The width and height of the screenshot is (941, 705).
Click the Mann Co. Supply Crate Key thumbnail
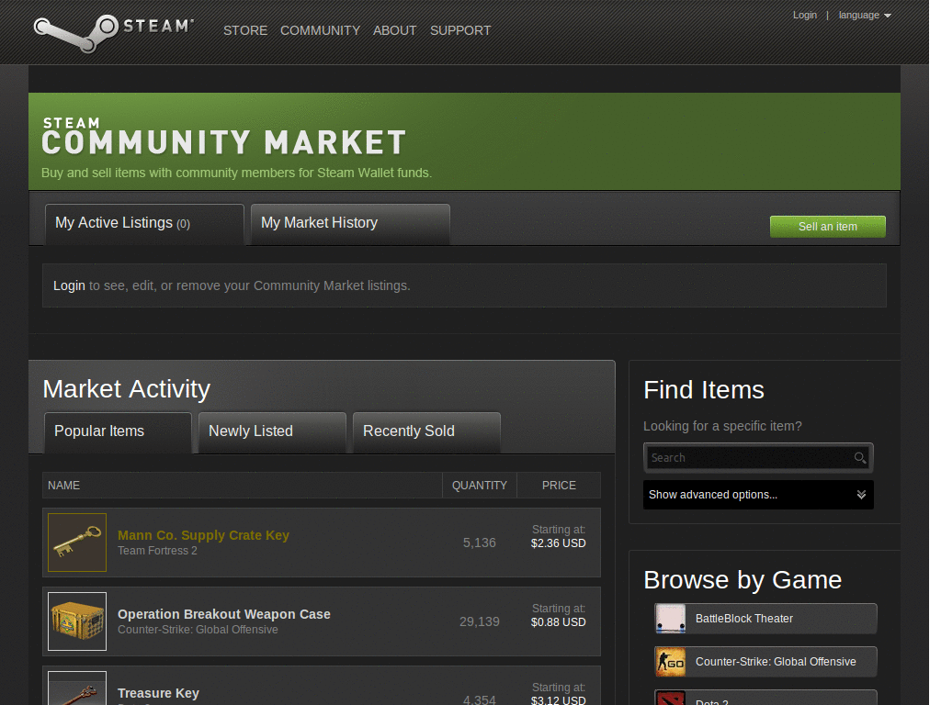point(76,542)
